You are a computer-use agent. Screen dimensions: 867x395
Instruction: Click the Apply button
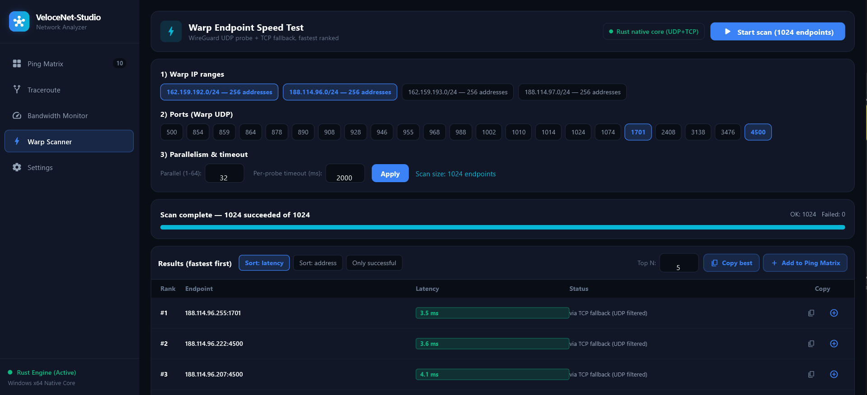[390, 174]
